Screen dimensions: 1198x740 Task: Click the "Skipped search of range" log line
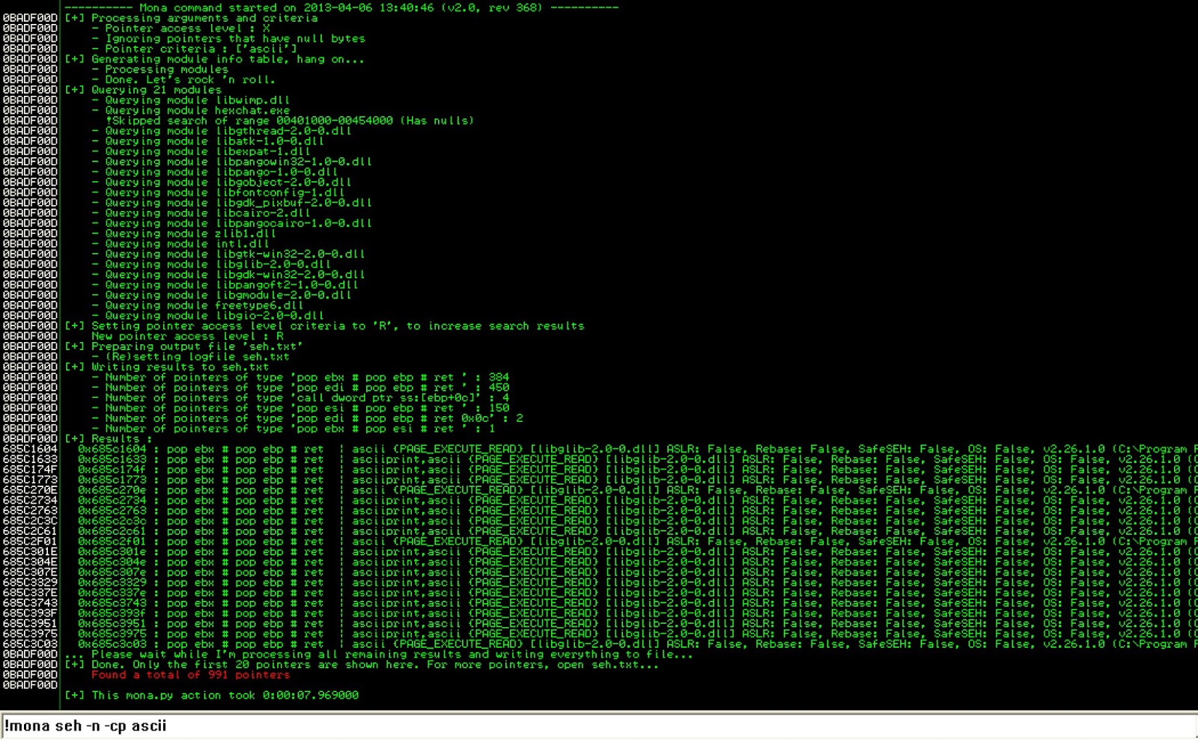tap(289, 120)
